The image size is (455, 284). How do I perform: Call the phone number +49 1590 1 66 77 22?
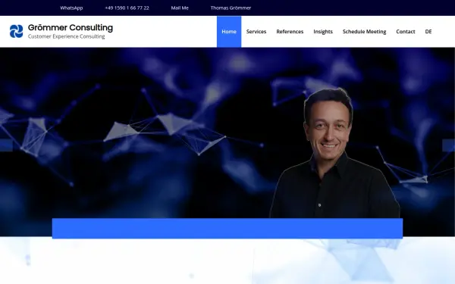pyautogui.click(x=127, y=8)
